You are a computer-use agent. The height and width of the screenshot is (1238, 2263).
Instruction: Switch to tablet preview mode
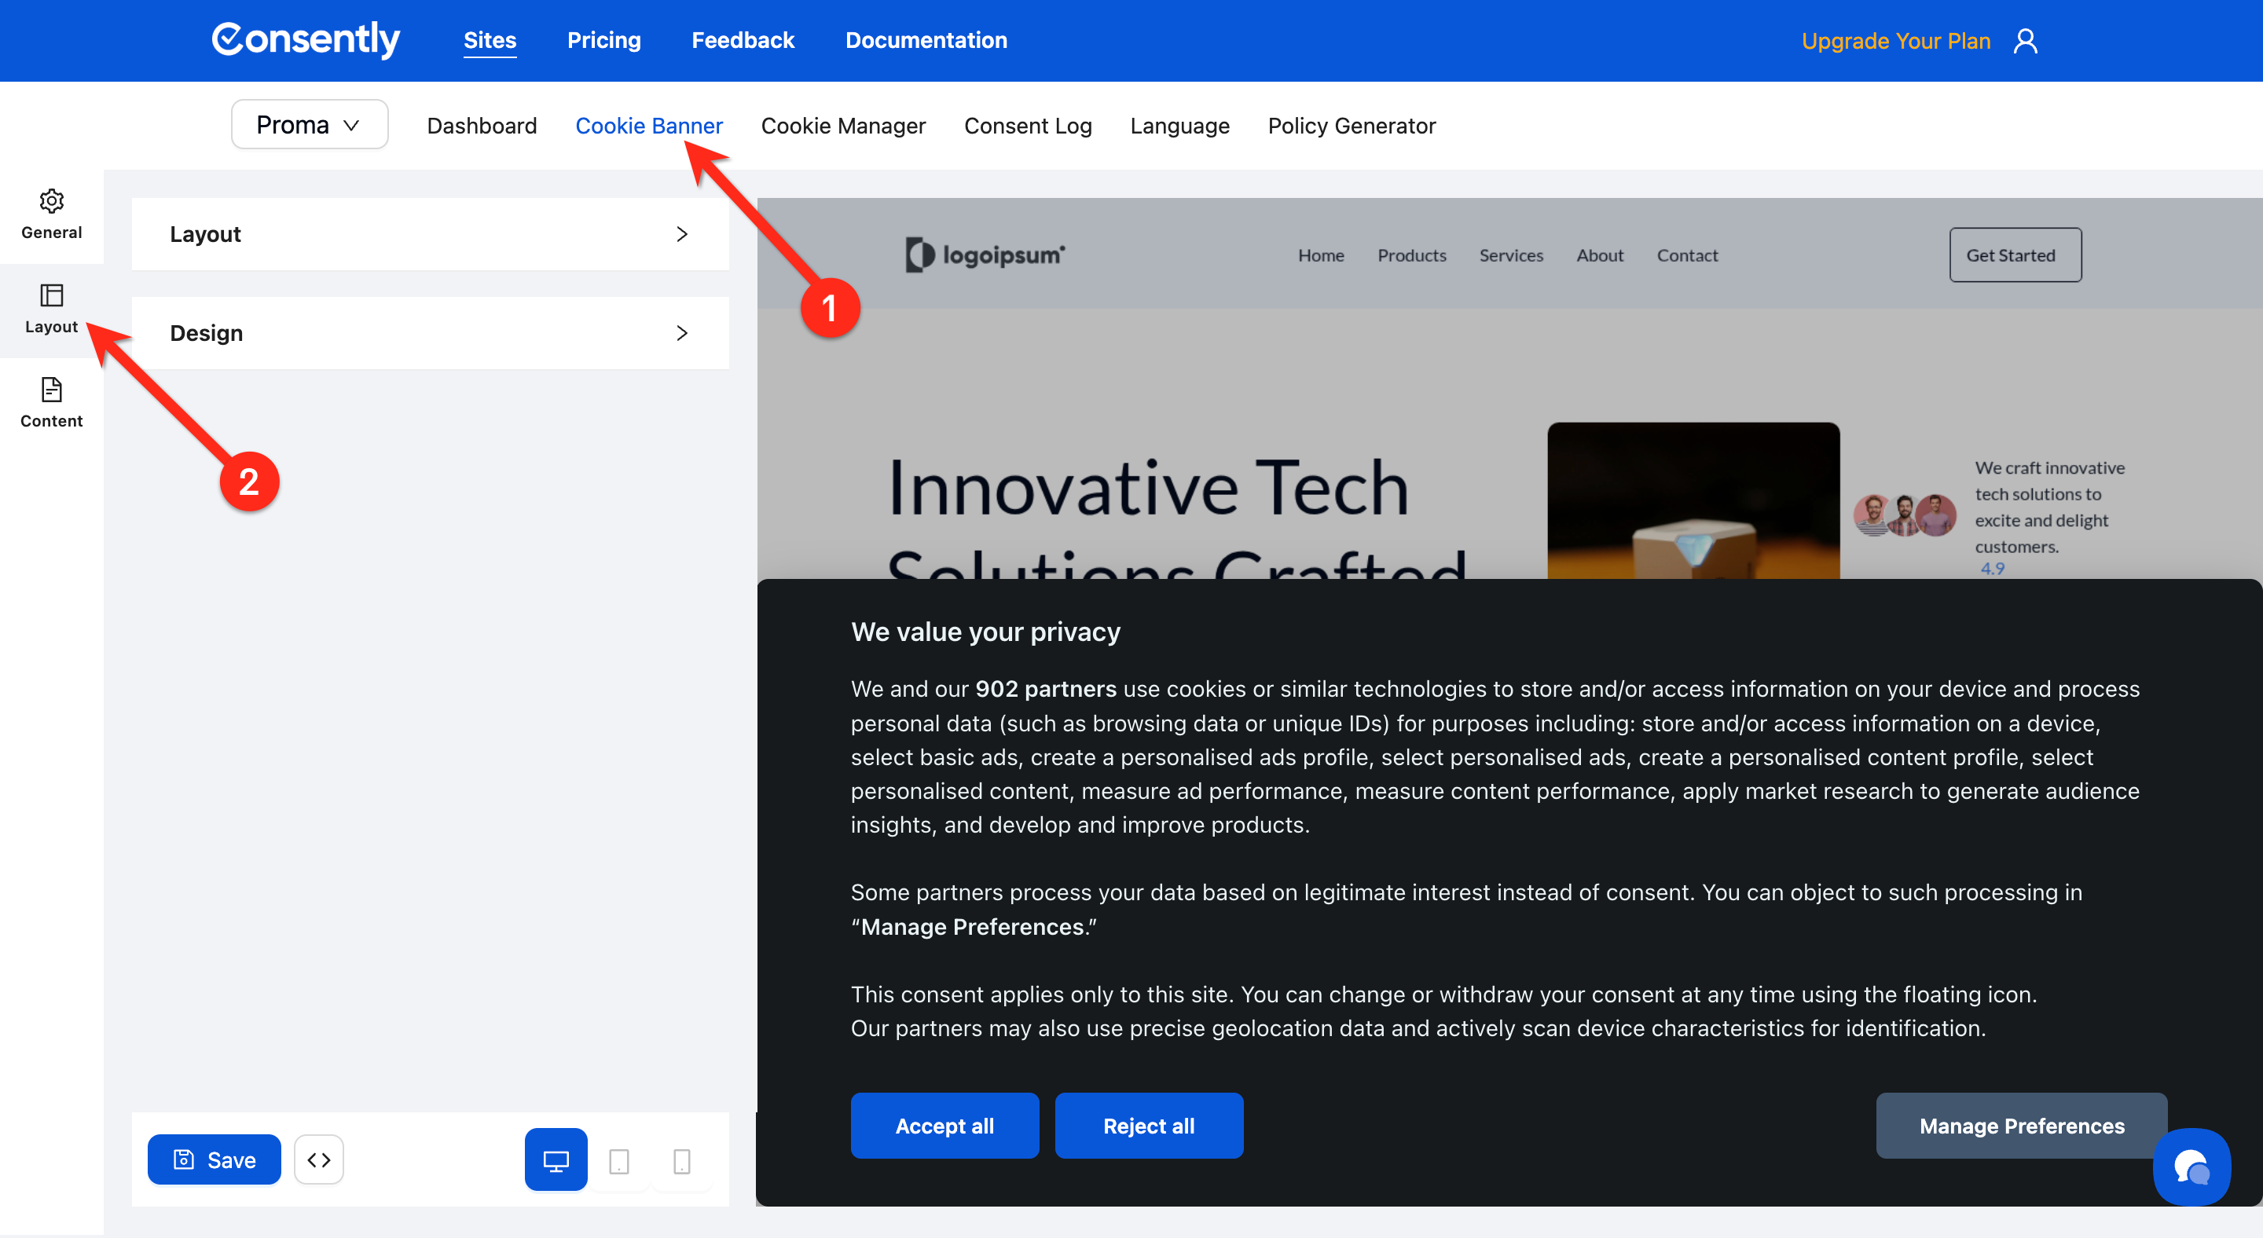click(x=618, y=1160)
